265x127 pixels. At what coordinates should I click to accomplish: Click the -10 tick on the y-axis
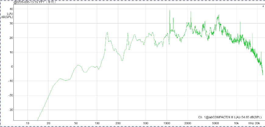point(11,81)
